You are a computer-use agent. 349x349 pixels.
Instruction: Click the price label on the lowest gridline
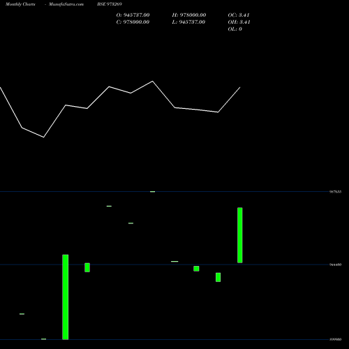click(x=336, y=339)
